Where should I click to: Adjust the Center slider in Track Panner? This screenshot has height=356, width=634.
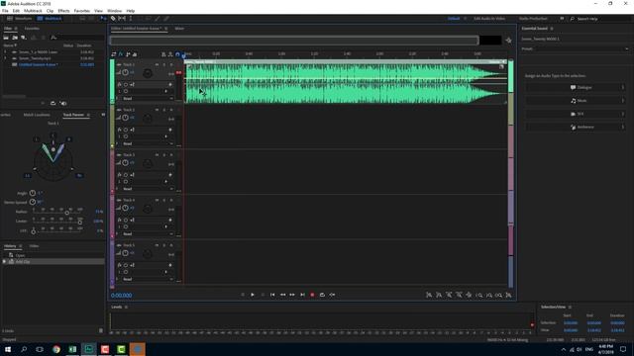point(79,222)
